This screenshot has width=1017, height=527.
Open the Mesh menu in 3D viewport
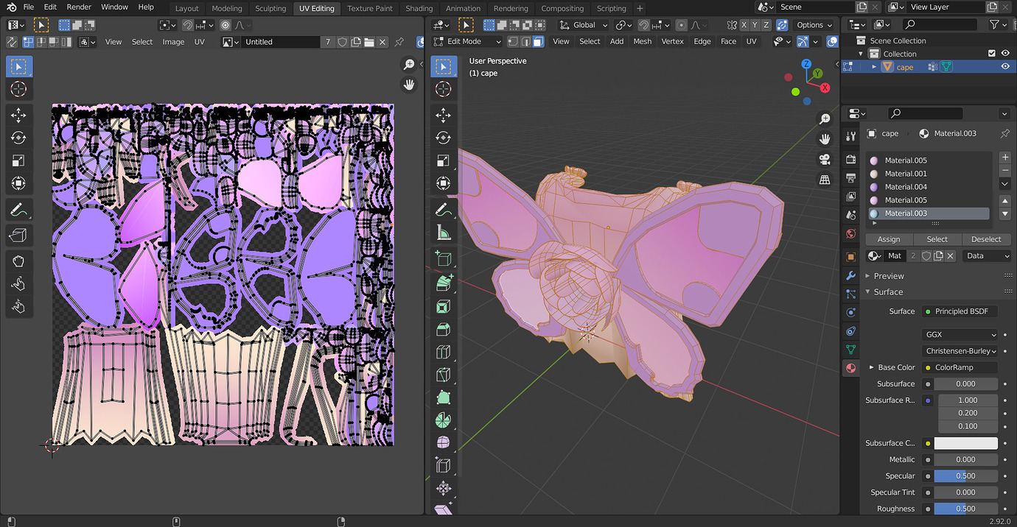tap(643, 41)
